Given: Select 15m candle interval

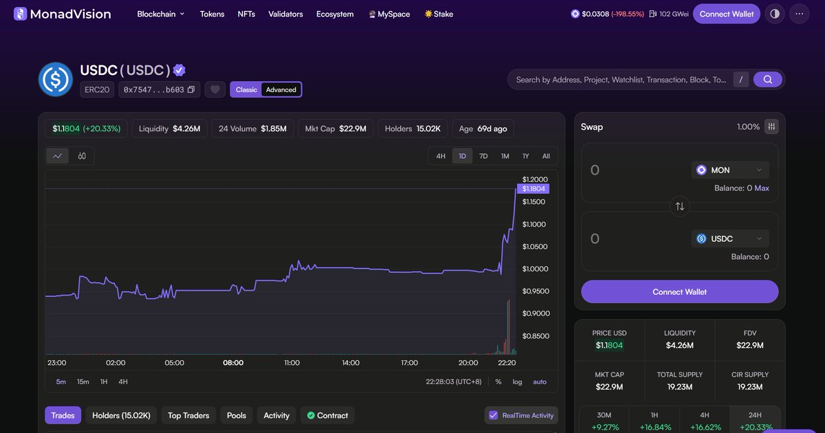Looking at the screenshot, I should 82,381.
